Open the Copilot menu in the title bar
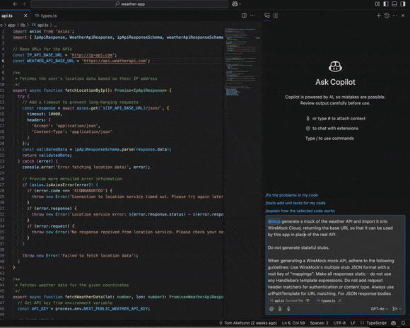This screenshot has width=410, height=328. (x=236, y=4)
